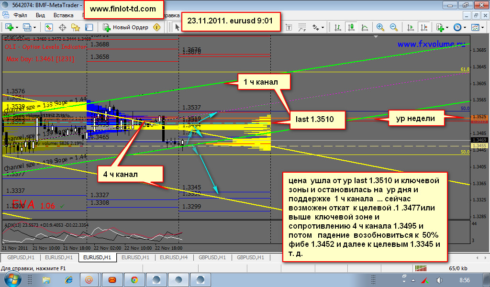Switch chart to bar chart mode
Image resolution: width=490 pixels, height=287 pixels.
pos(338,27)
